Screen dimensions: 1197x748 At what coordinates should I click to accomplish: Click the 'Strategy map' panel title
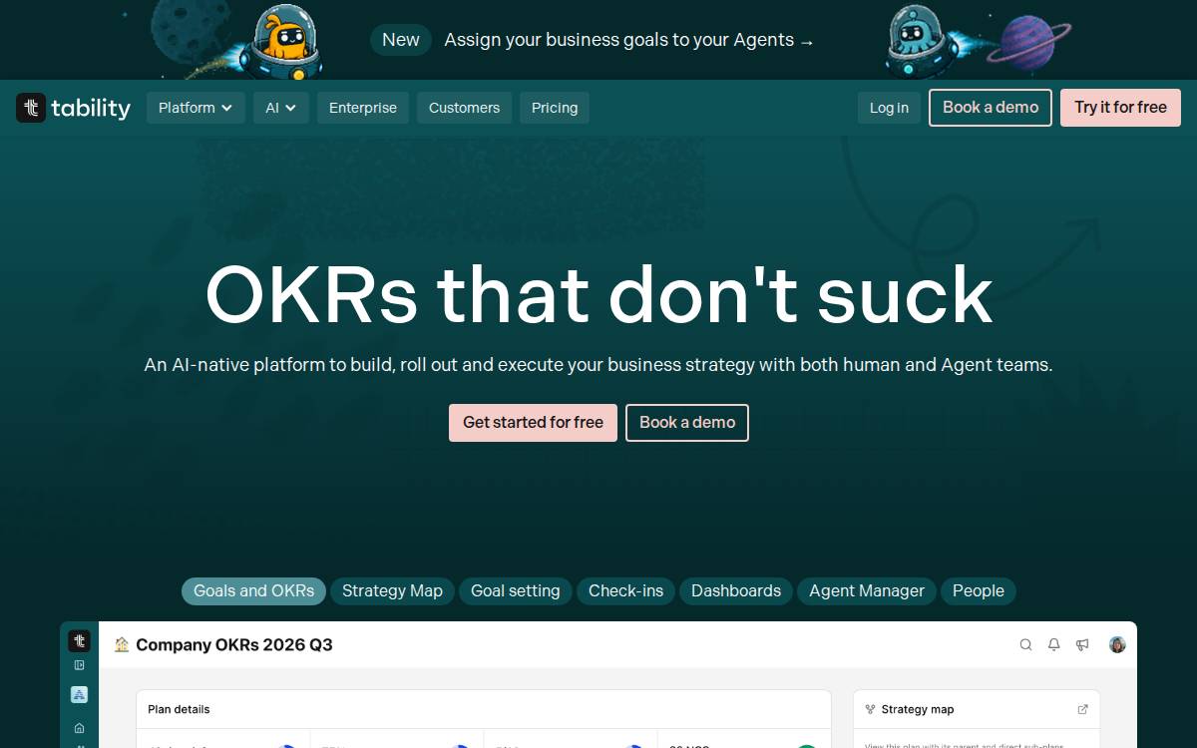tap(918, 709)
